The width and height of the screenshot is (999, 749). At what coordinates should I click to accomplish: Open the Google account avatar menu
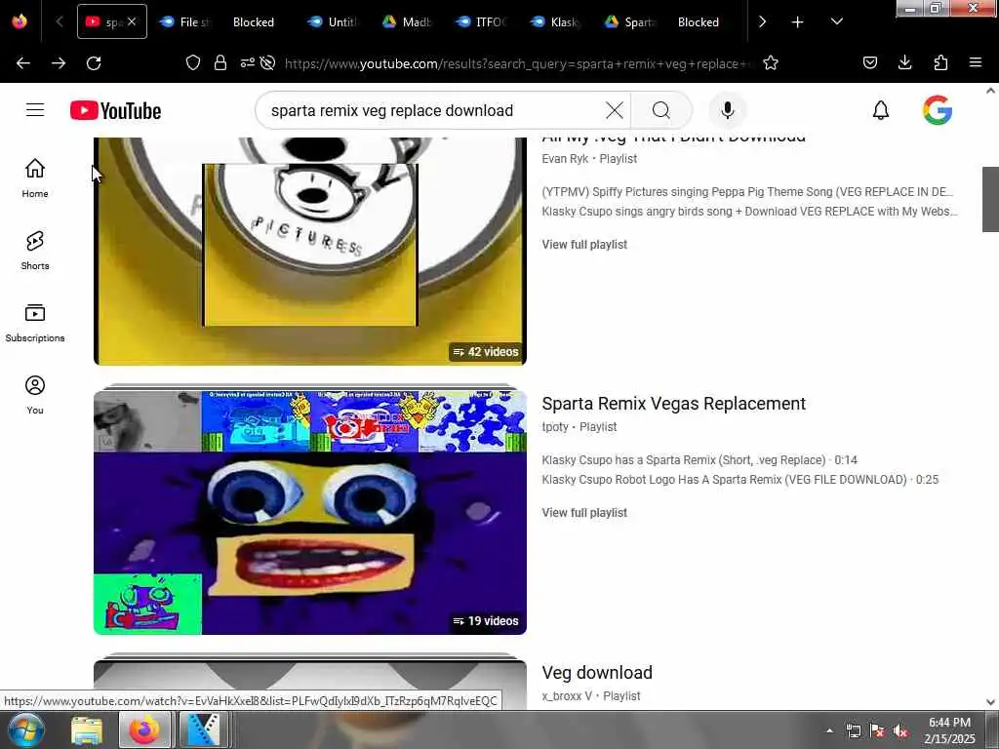938,110
